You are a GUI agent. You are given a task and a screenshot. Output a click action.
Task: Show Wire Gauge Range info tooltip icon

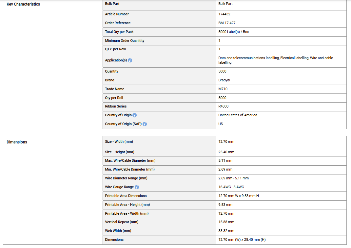[x=137, y=187]
